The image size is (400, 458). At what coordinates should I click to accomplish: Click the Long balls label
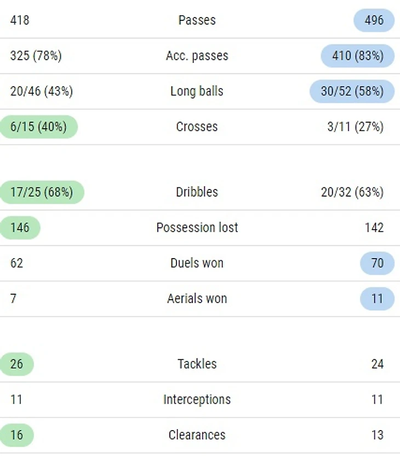click(197, 91)
